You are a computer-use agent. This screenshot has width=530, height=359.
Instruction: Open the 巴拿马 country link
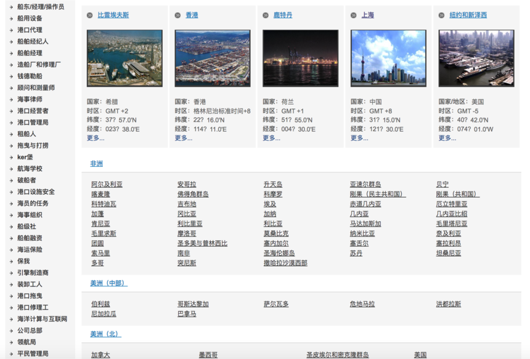187,314
